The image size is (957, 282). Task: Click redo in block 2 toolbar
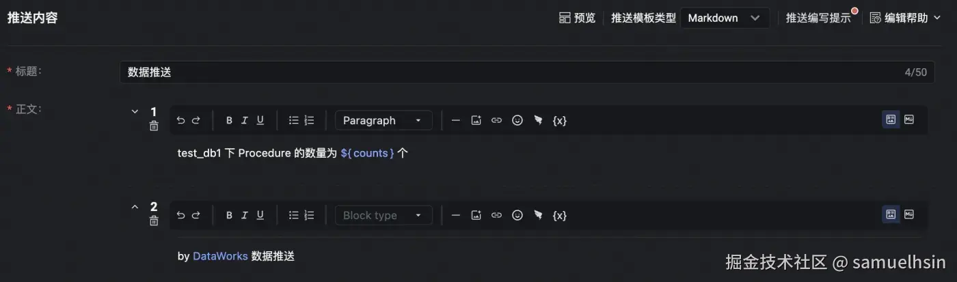[x=196, y=216]
